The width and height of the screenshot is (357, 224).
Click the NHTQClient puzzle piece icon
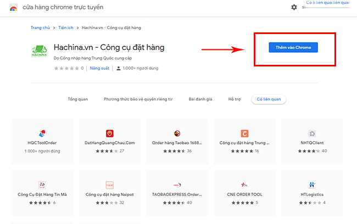tap(312, 133)
